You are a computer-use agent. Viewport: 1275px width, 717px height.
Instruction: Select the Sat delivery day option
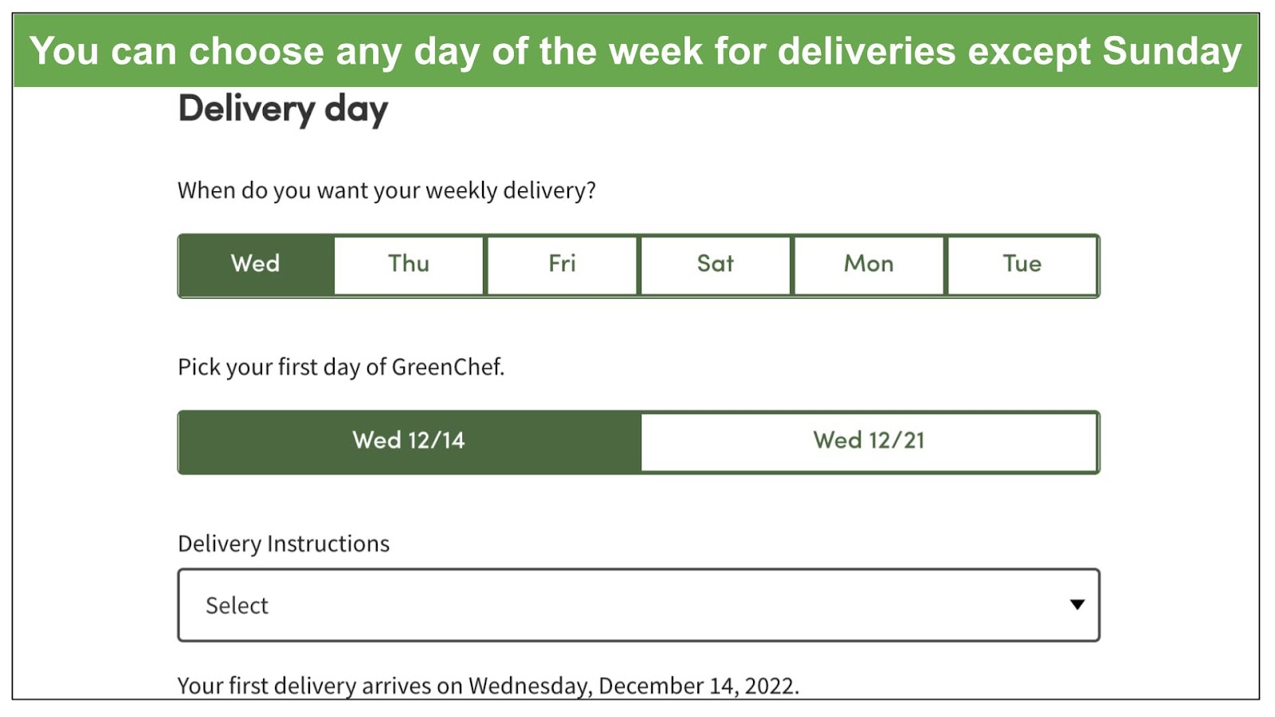716,265
